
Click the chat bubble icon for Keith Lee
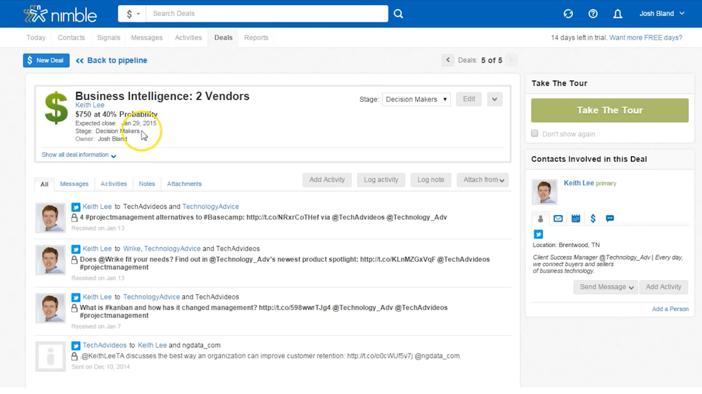pyautogui.click(x=610, y=218)
